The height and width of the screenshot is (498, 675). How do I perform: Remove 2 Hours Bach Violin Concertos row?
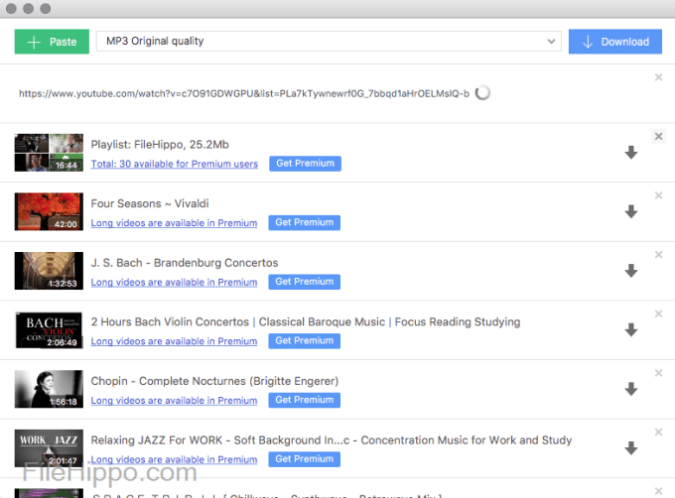[658, 313]
